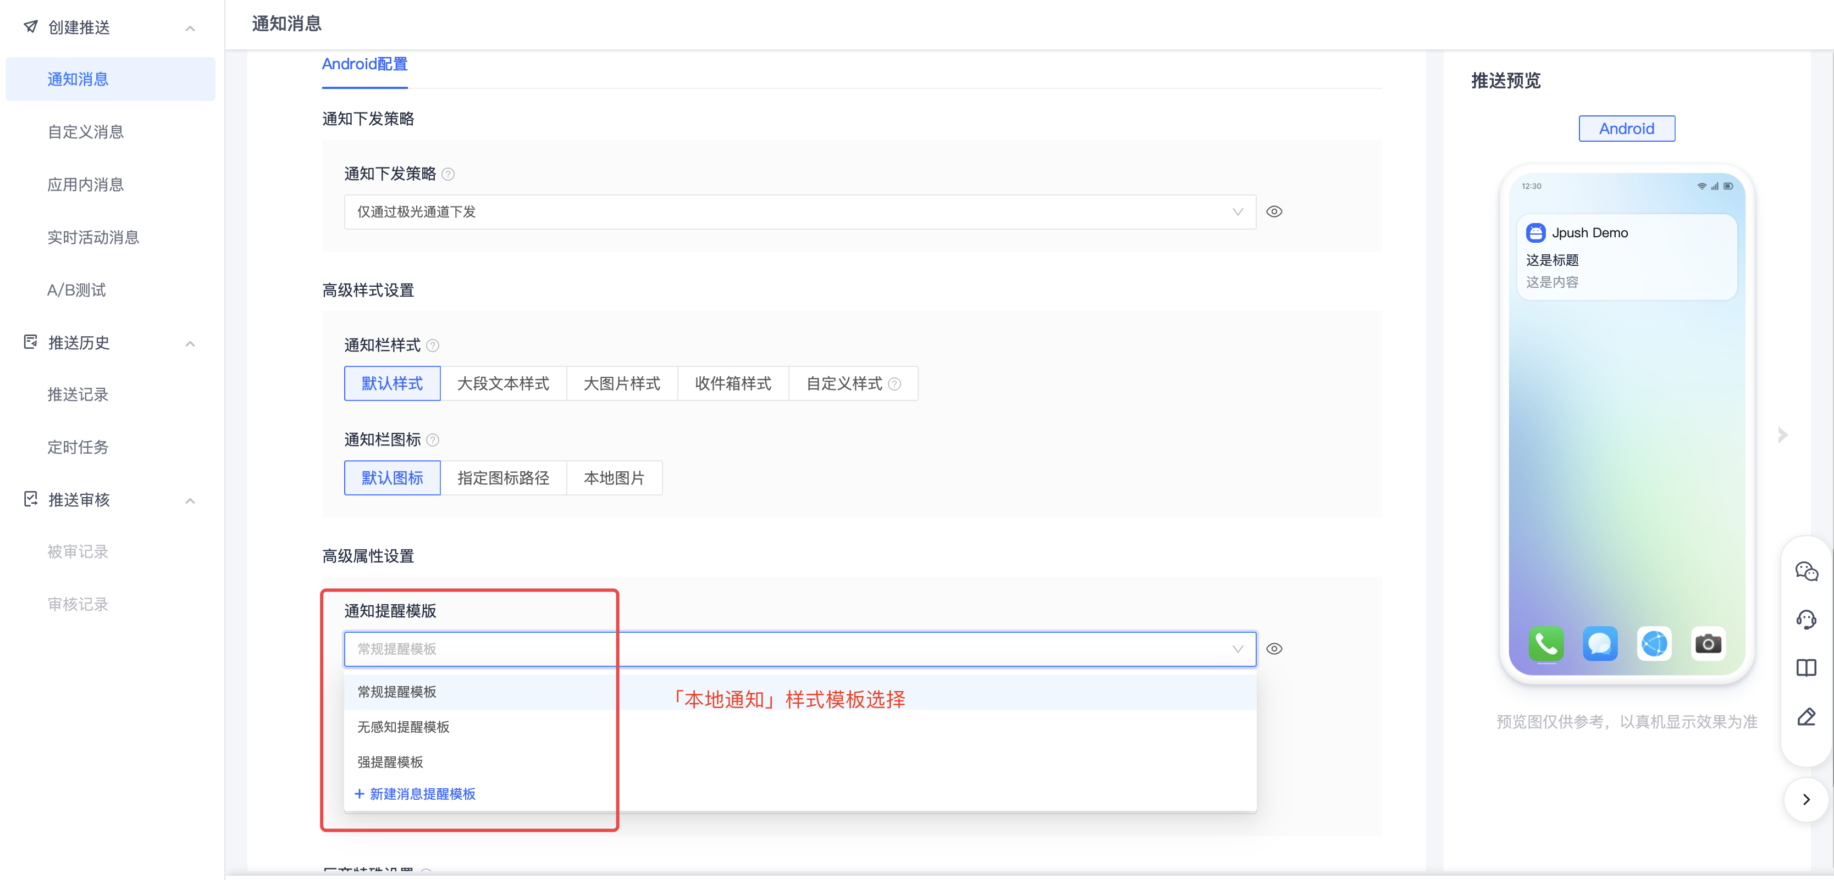This screenshot has height=880, width=1834.
Task: Switch to the Android配置 tab
Action: (x=364, y=65)
